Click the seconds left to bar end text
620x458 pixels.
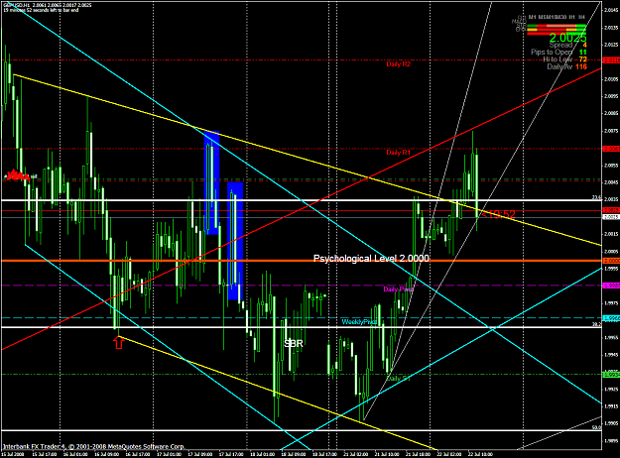point(41,10)
